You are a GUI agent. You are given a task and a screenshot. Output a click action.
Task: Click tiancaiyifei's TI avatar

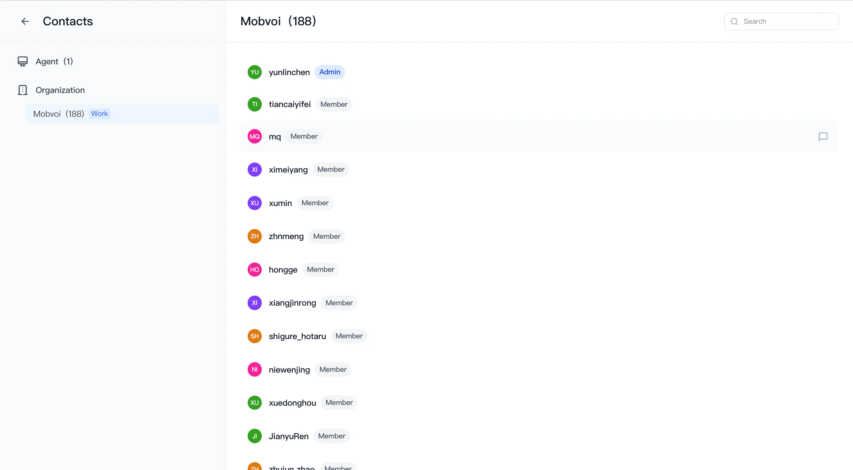point(255,104)
